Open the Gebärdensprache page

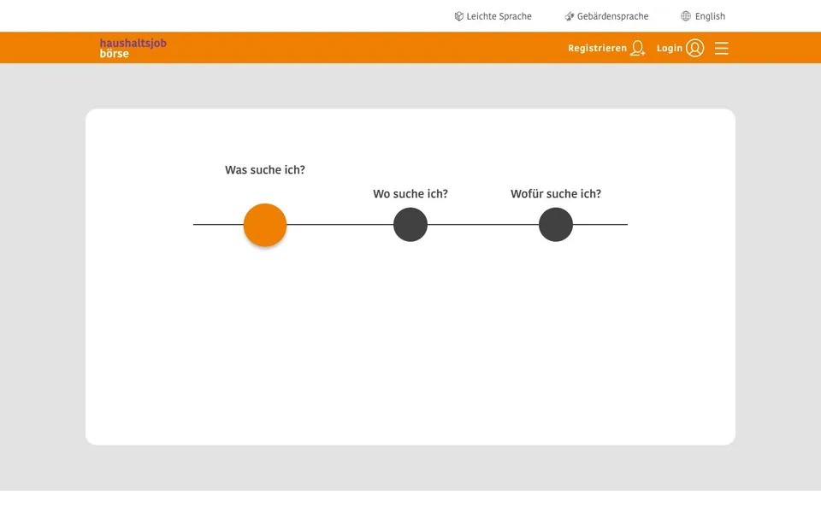[x=612, y=16]
